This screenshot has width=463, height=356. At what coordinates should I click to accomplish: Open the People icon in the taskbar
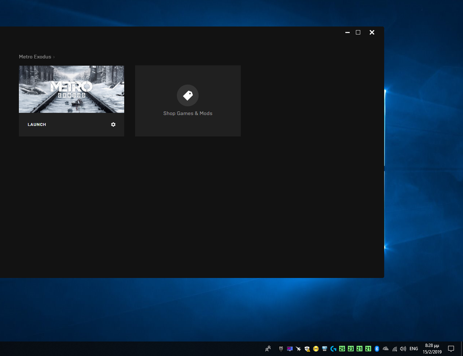coord(268,349)
